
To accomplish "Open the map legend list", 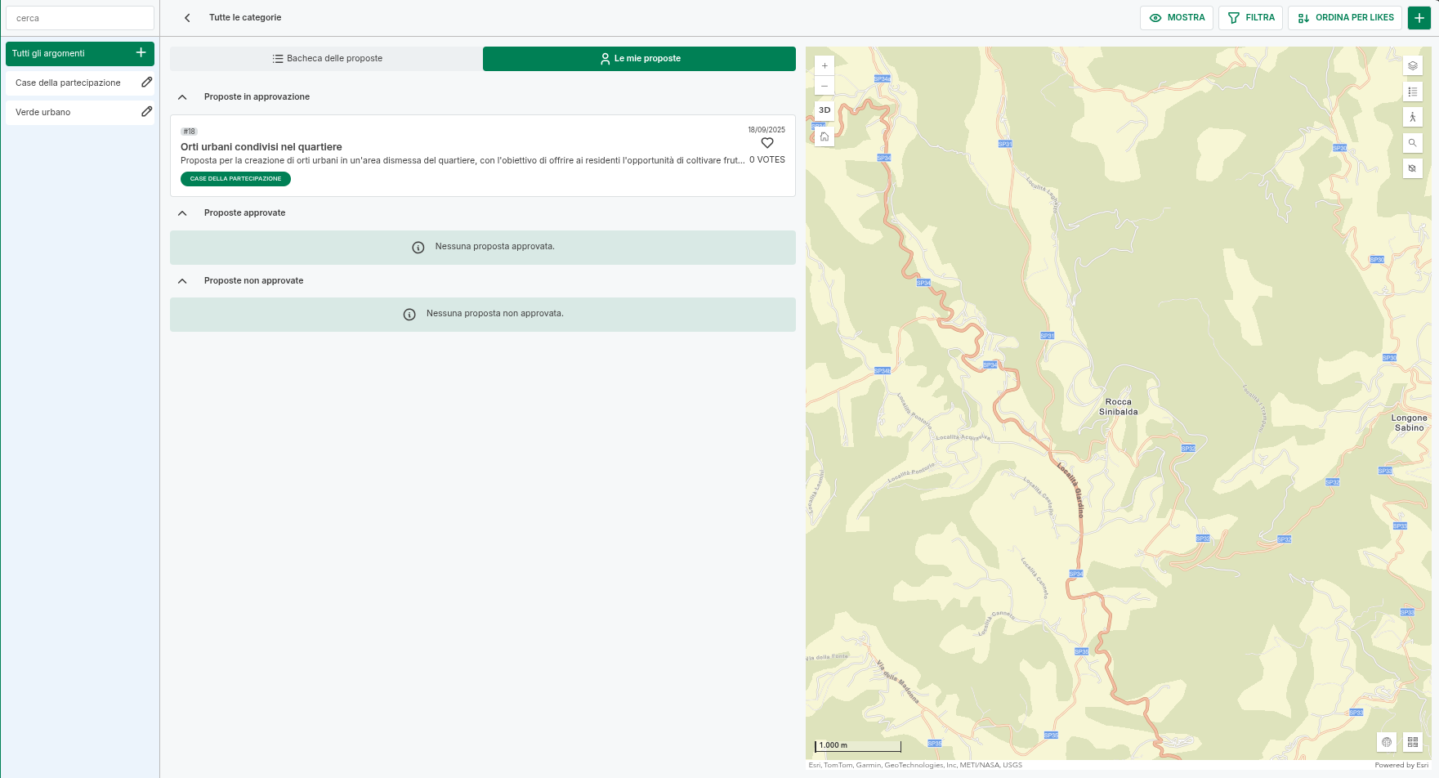I will 1412,92.
